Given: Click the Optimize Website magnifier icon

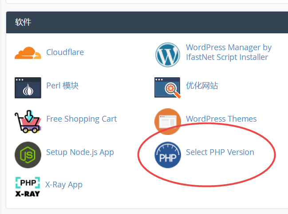Looking at the screenshot, I should (x=167, y=88).
